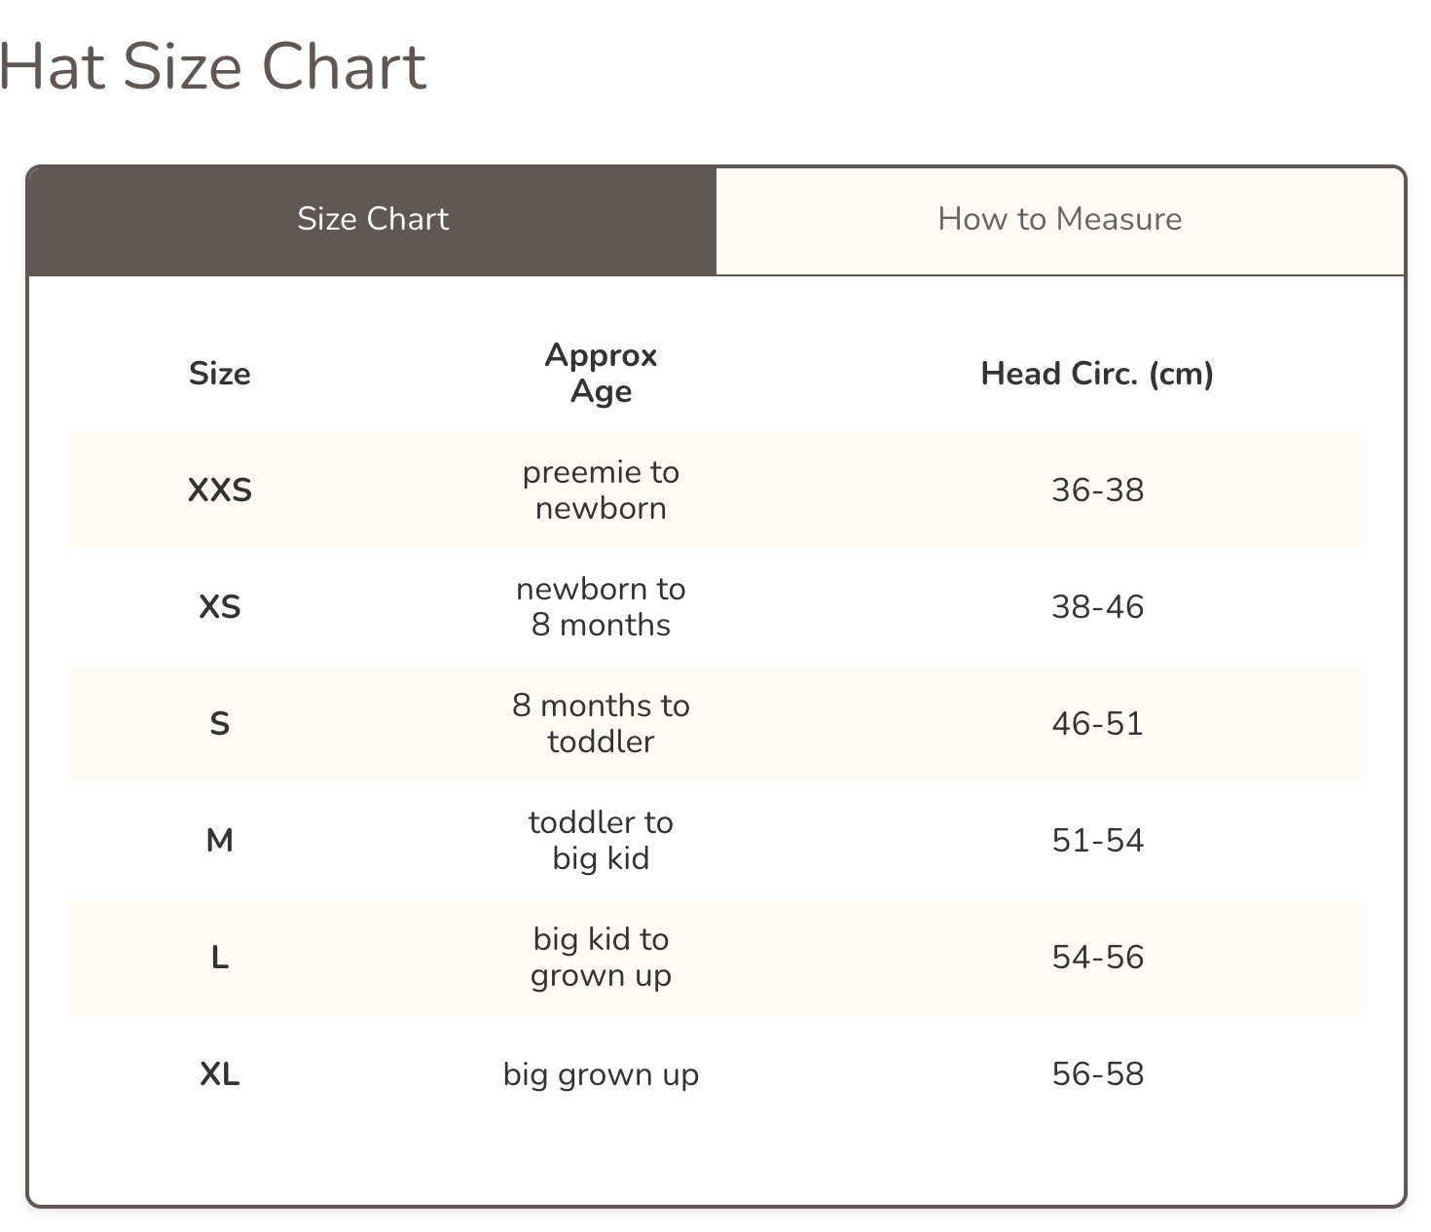
Task: Click the big grown up age text
Action: (601, 1074)
